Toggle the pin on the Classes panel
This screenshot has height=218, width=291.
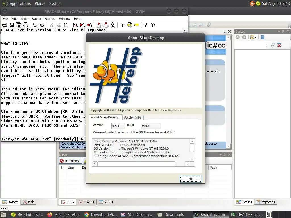pyautogui.click(x=283, y=31)
